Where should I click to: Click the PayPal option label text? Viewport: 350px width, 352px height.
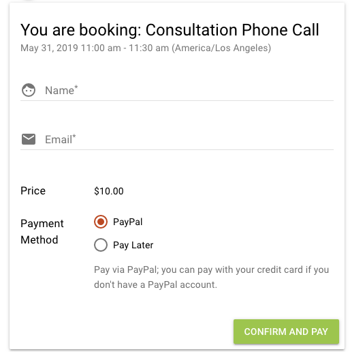tap(128, 222)
